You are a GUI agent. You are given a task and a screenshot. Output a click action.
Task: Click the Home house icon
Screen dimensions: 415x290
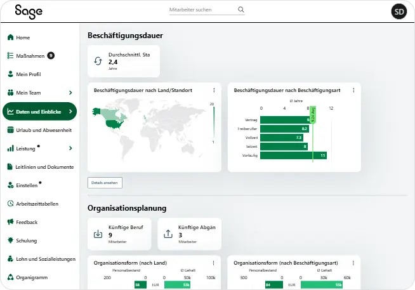point(10,37)
